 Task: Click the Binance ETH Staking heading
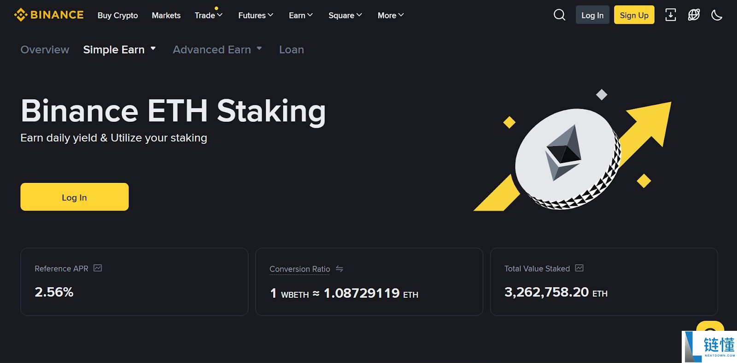(173, 111)
